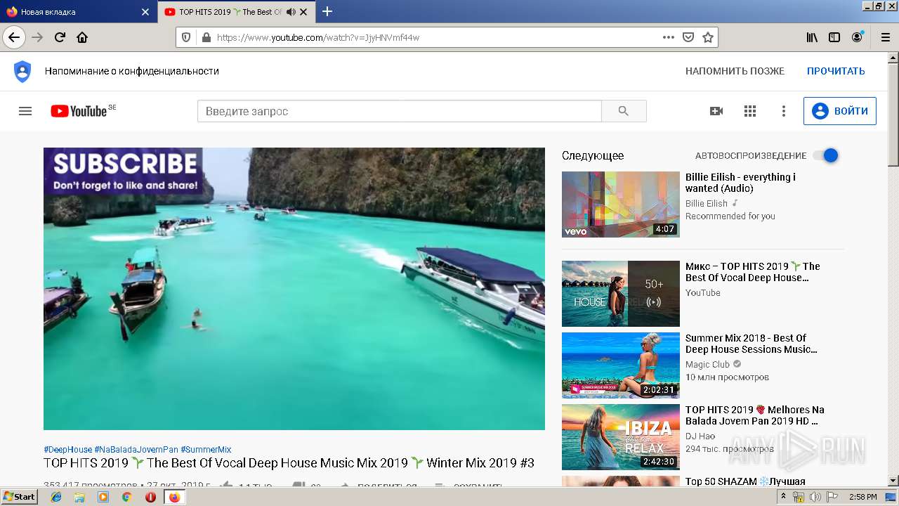Open Windows Media Player from the taskbar

[x=103, y=497]
